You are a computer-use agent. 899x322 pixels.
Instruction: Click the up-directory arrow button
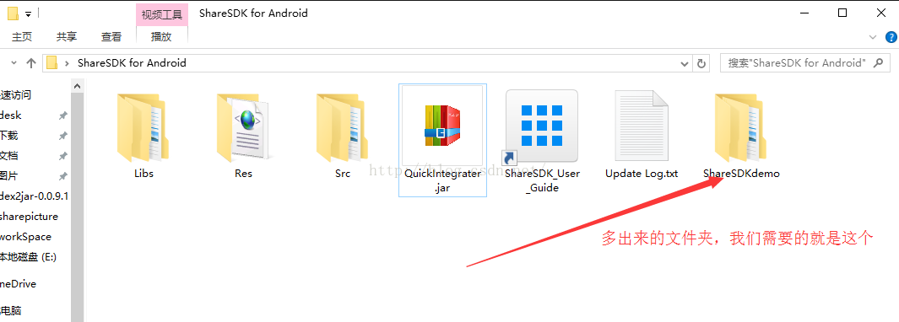(31, 63)
